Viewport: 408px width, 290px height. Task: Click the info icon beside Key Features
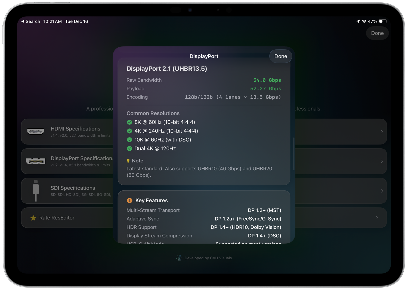point(129,200)
